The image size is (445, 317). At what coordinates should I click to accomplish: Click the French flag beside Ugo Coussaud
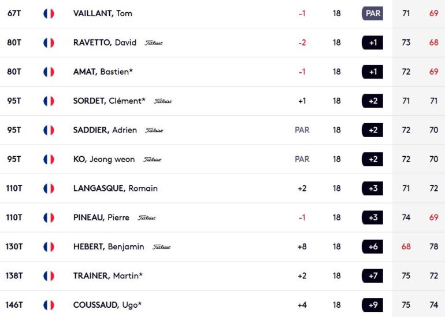[49, 305]
